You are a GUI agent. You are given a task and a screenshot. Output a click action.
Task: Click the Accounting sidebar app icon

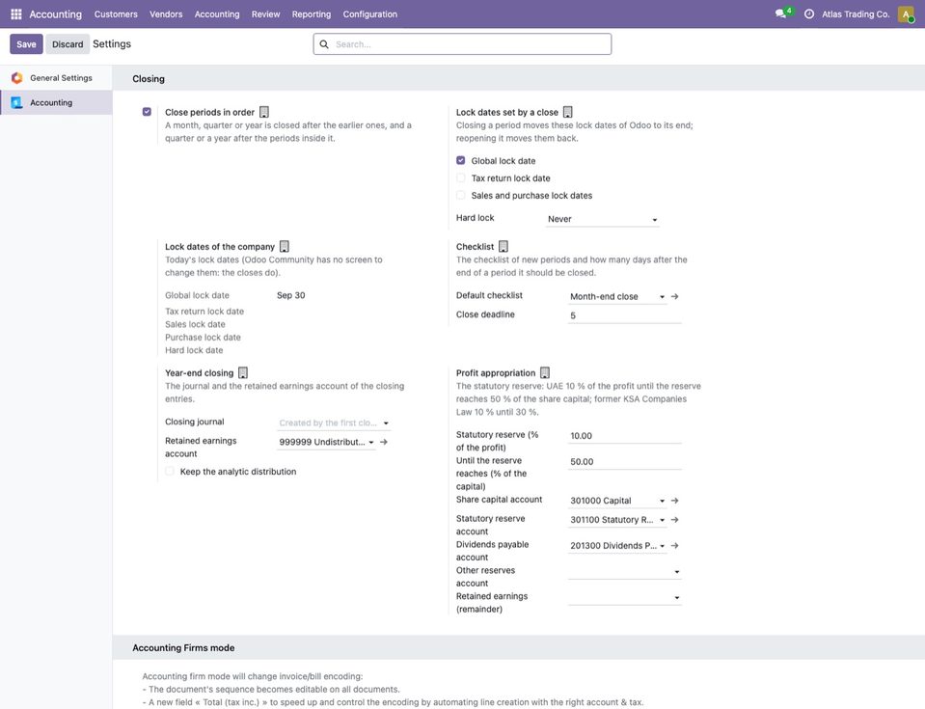16,102
